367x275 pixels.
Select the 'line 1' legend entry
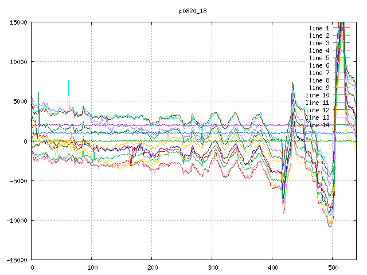(x=319, y=28)
